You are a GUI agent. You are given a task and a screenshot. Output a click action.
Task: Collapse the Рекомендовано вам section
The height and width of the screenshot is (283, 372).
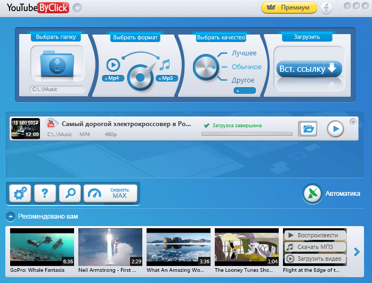[x=10, y=217]
